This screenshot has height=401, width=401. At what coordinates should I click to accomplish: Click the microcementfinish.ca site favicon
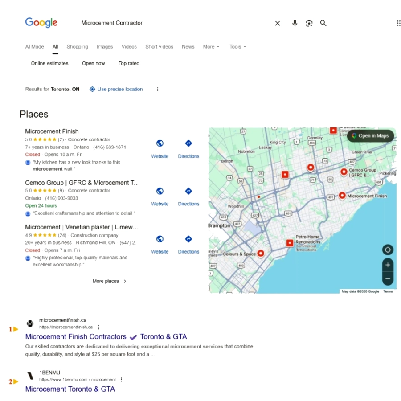pos(30,323)
